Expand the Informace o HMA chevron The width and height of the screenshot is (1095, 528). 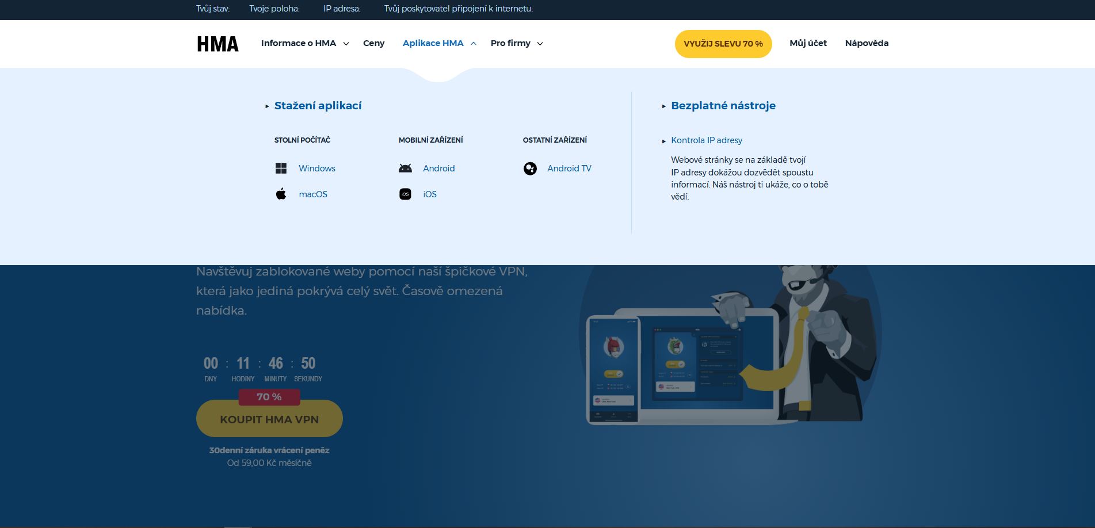(x=346, y=44)
